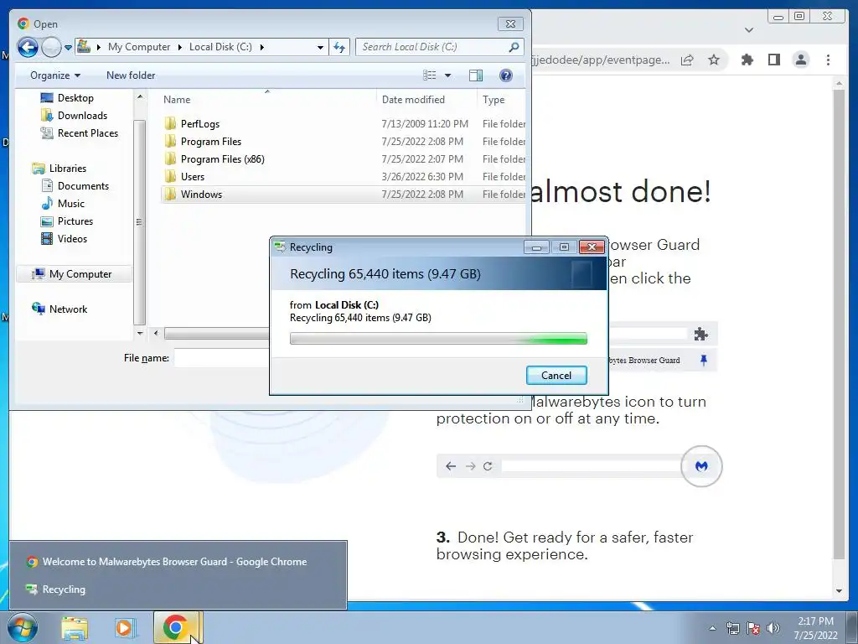This screenshot has height=644, width=858.
Task: Open Recent Places in navigation pane
Action: click(87, 133)
